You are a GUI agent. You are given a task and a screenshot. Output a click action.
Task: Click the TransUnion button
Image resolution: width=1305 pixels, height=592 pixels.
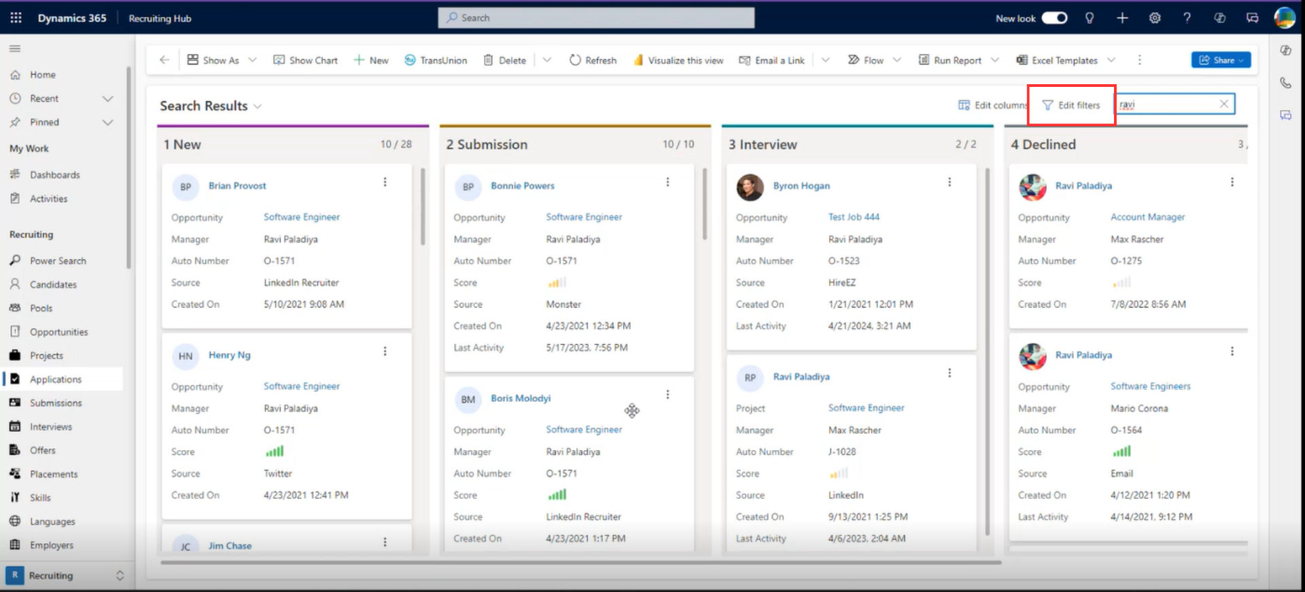[x=436, y=60]
